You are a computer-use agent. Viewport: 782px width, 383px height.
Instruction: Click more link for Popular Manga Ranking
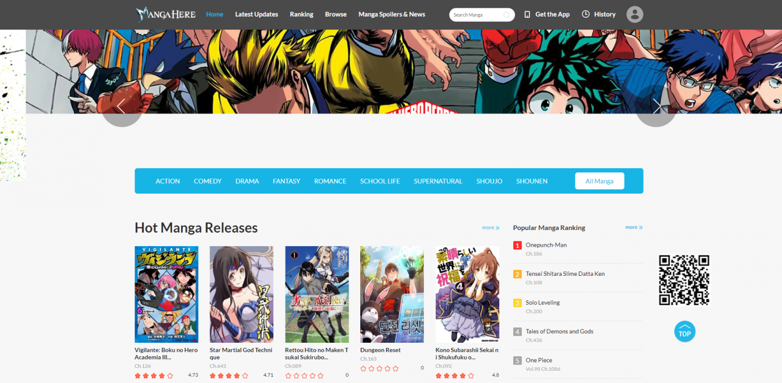tap(634, 228)
